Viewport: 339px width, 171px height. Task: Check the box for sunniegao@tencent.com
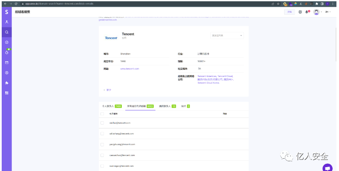(102, 166)
